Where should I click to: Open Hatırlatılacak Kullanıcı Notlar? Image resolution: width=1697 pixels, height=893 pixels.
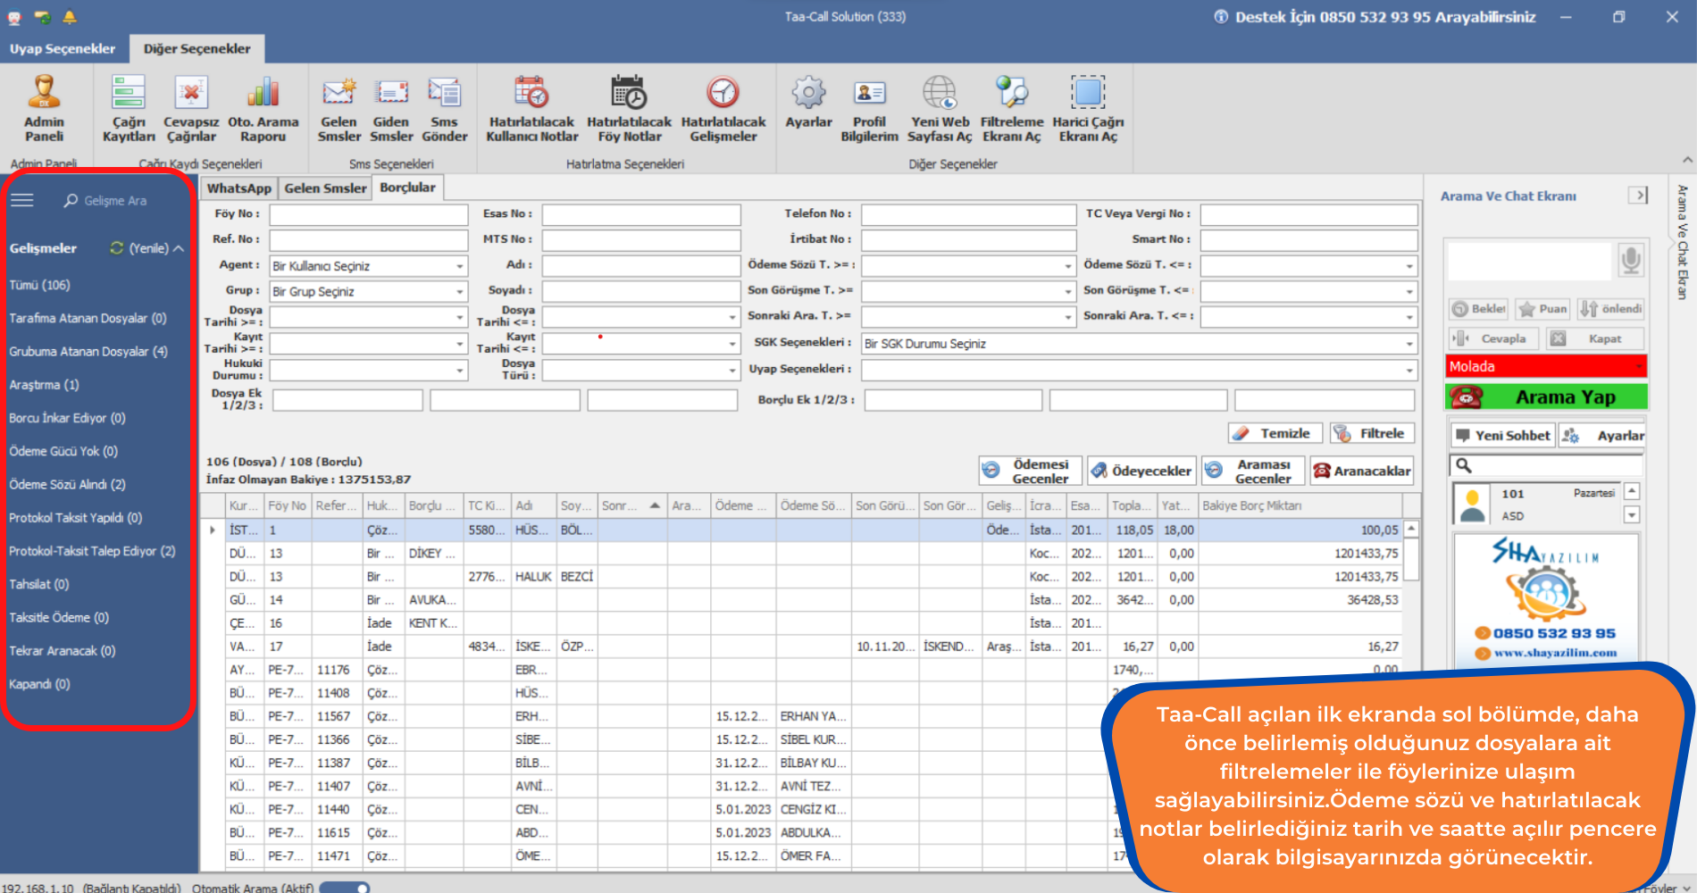coord(531,108)
